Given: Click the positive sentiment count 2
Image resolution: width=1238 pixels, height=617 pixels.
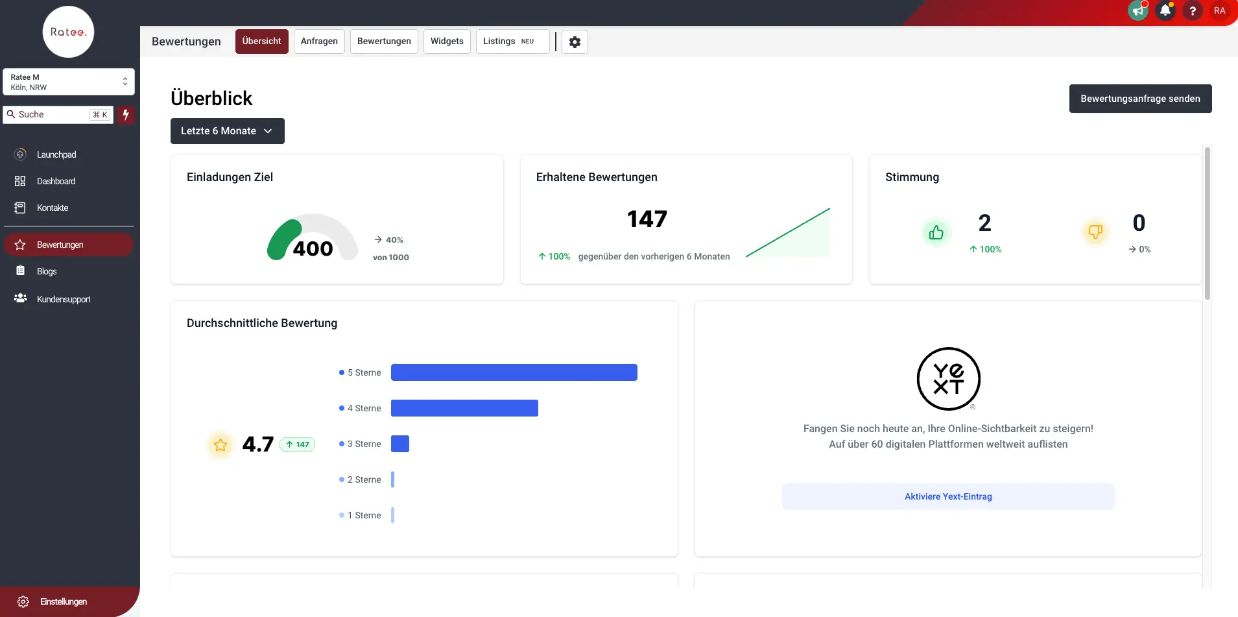Looking at the screenshot, I should [984, 223].
